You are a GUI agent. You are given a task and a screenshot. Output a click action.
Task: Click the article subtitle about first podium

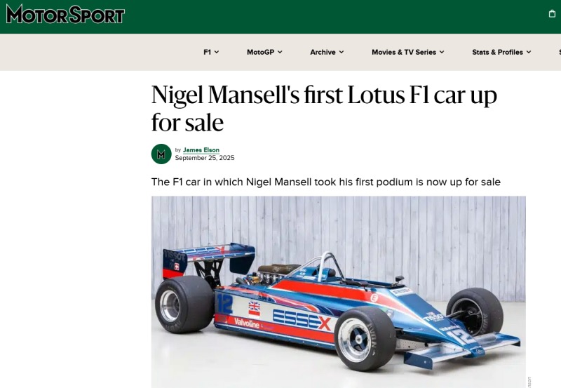[325, 182]
